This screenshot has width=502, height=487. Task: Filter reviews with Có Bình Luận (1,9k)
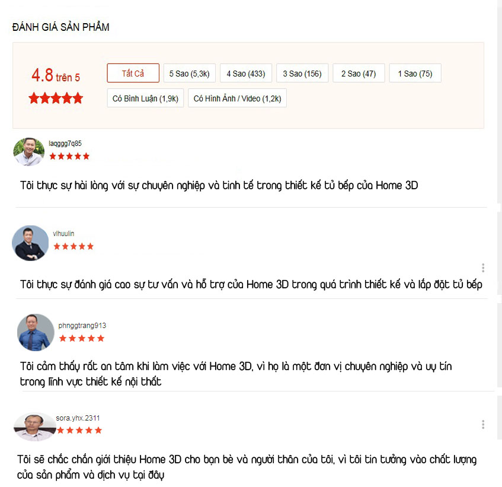[x=145, y=98]
